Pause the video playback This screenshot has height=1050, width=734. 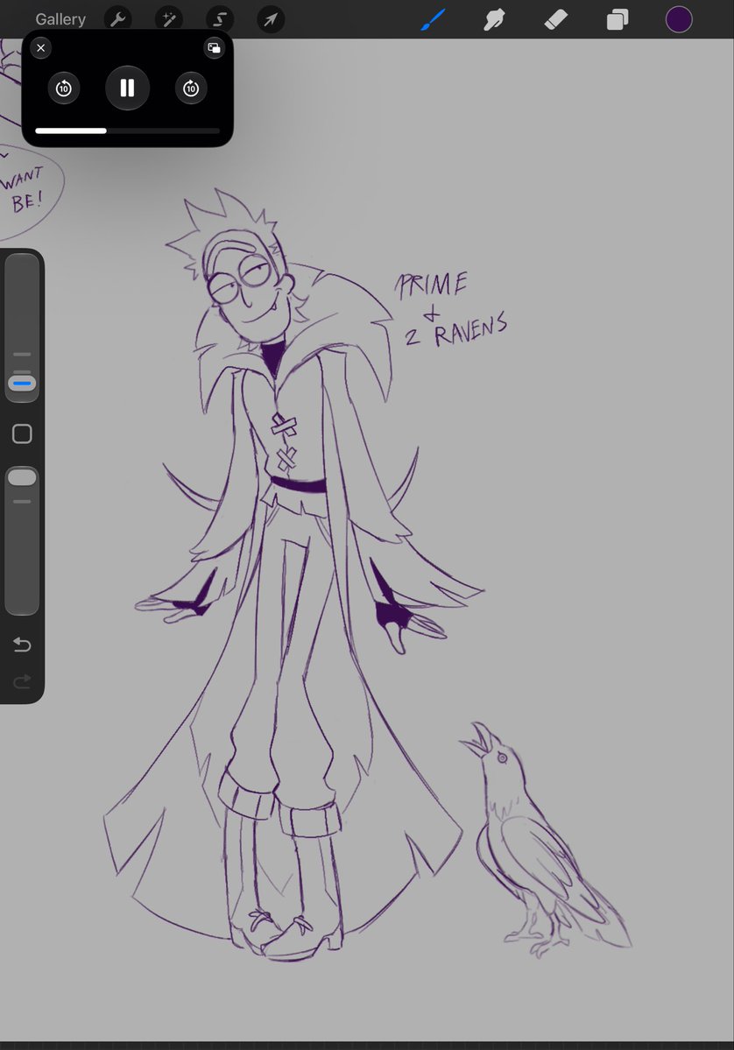point(127,88)
